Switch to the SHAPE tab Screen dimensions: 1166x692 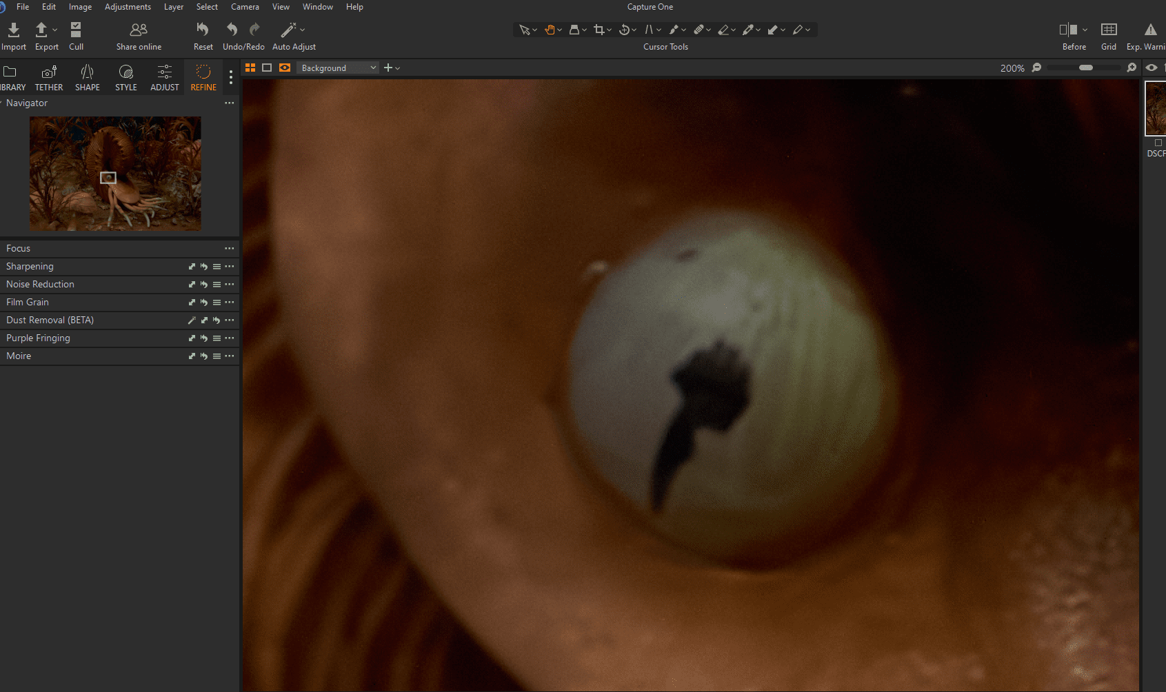(x=88, y=78)
